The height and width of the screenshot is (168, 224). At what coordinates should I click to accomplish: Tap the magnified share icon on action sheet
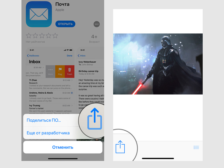tap(95, 119)
